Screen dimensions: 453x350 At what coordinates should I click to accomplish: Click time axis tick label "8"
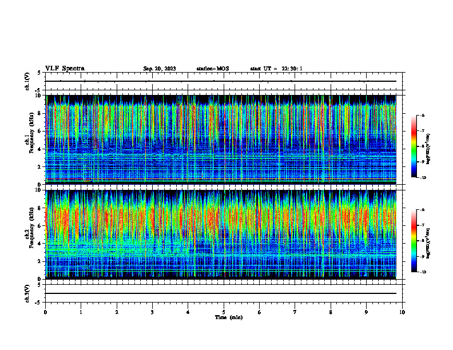coord(331,312)
